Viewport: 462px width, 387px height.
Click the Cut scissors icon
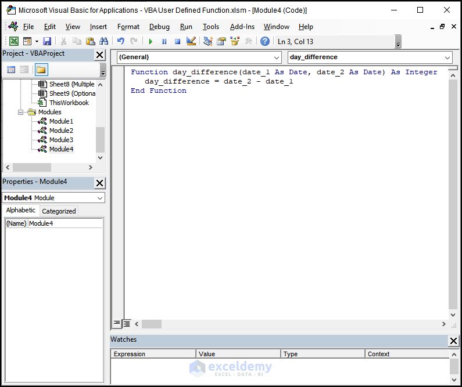tap(63, 41)
